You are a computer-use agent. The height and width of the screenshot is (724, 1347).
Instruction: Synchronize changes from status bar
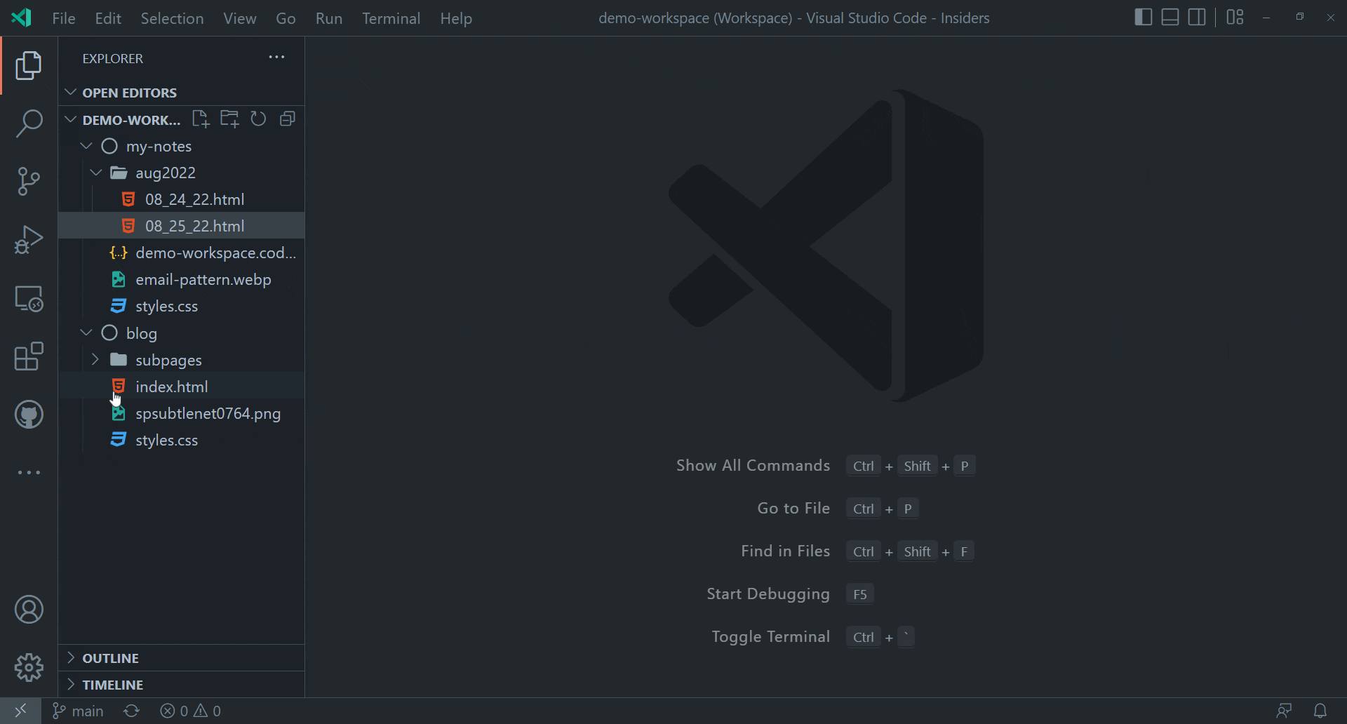[131, 711]
